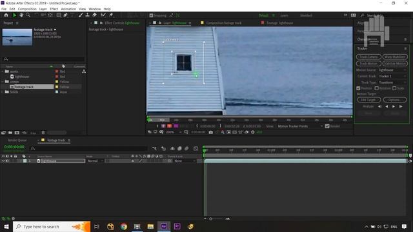
Task: Open the File menu
Action: point(4,9)
